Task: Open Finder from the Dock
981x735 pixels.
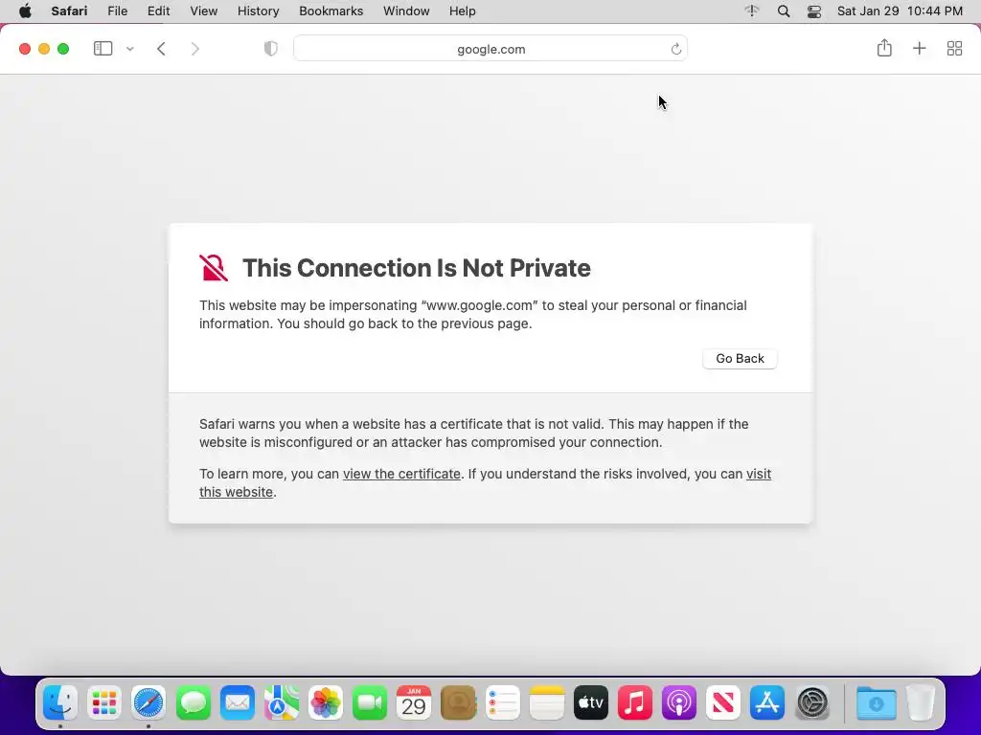Action: (60, 702)
